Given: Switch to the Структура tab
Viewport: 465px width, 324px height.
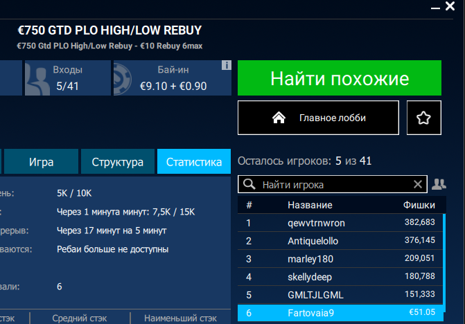Looking at the screenshot, I should (117, 161).
